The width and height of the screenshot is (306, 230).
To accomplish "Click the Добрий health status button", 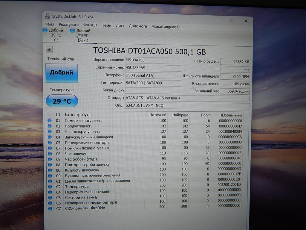I will click(x=62, y=73).
